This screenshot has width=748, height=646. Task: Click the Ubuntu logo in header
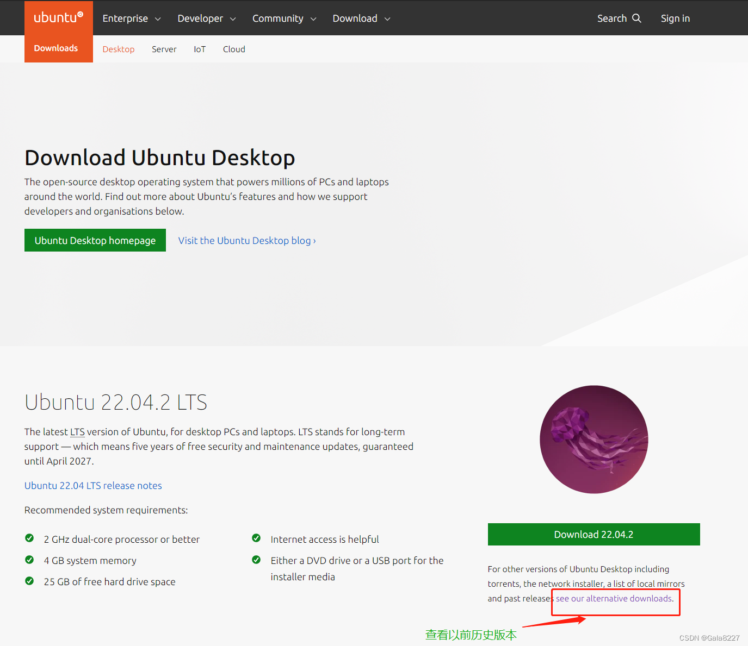click(58, 17)
